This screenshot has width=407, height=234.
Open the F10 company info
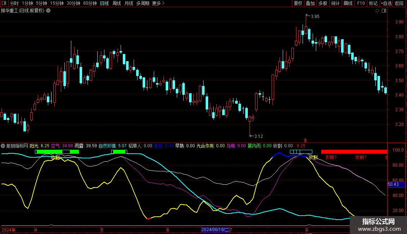point(361,3)
